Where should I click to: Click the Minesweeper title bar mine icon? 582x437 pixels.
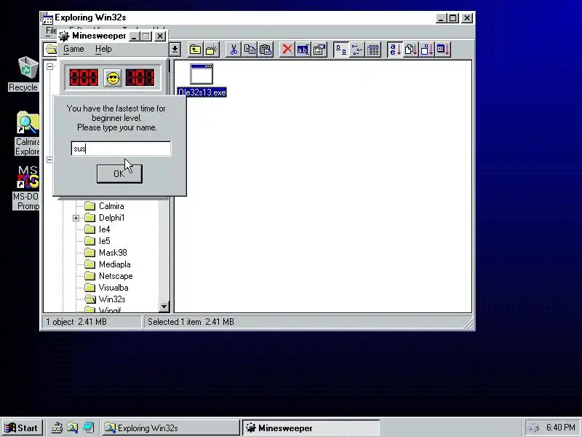64,36
